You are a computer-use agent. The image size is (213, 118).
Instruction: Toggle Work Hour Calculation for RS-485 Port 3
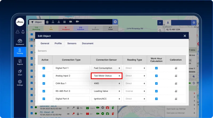(156, 91)
